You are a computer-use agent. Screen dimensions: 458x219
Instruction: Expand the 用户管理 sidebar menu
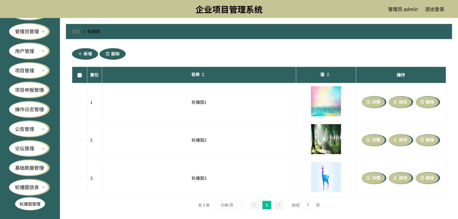pyautogui.click(x=29, y=51)
